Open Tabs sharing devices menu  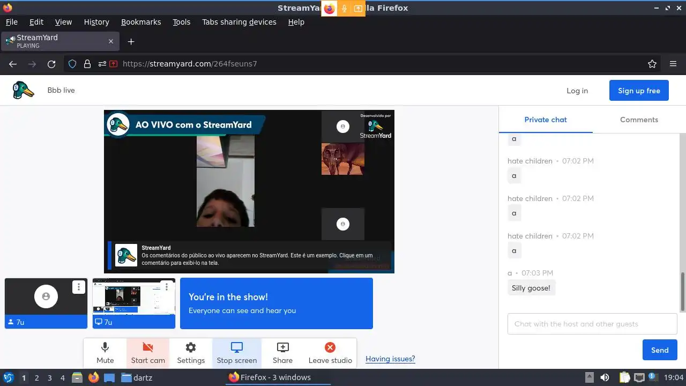[239, 22]
